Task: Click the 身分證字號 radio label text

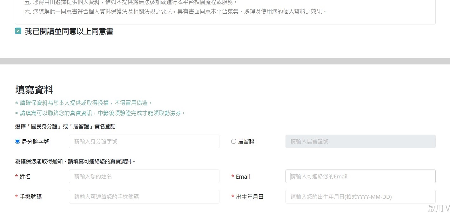Action: click(x=35, y=142)
